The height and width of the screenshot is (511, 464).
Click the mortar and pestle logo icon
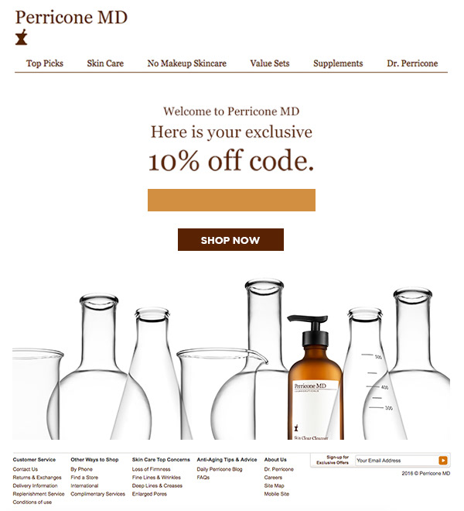coord(22,37)
